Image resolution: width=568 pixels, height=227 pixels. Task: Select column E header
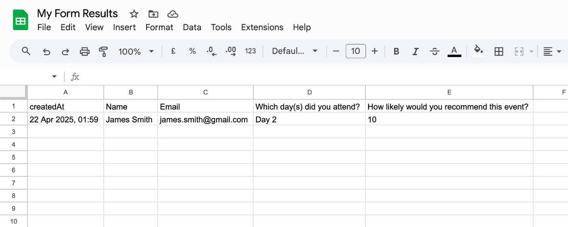(x=449, y=92)
